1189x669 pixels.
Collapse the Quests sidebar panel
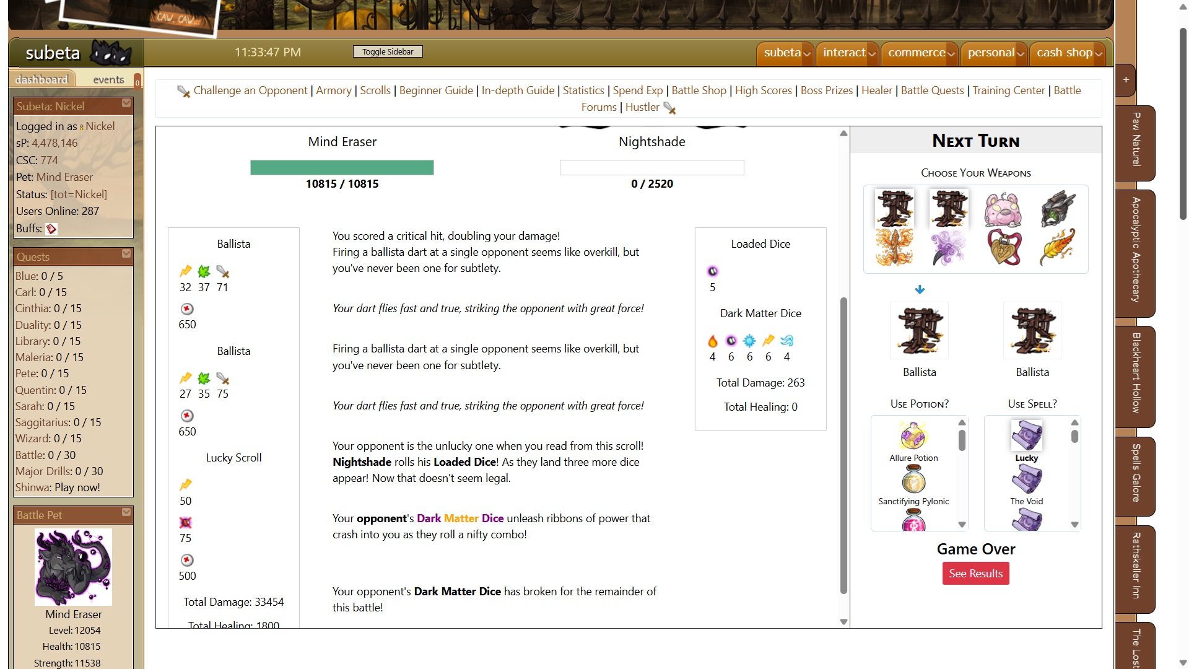pyautogui.click(x=126, y=254)
